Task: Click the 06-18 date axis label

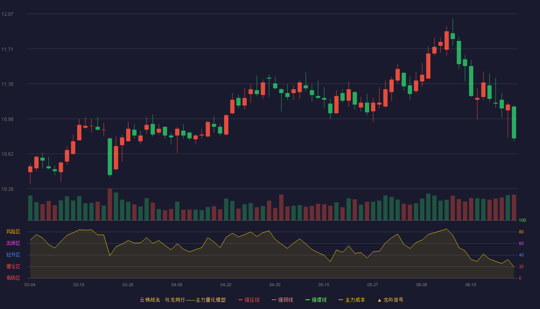Action: click(471, 285)
